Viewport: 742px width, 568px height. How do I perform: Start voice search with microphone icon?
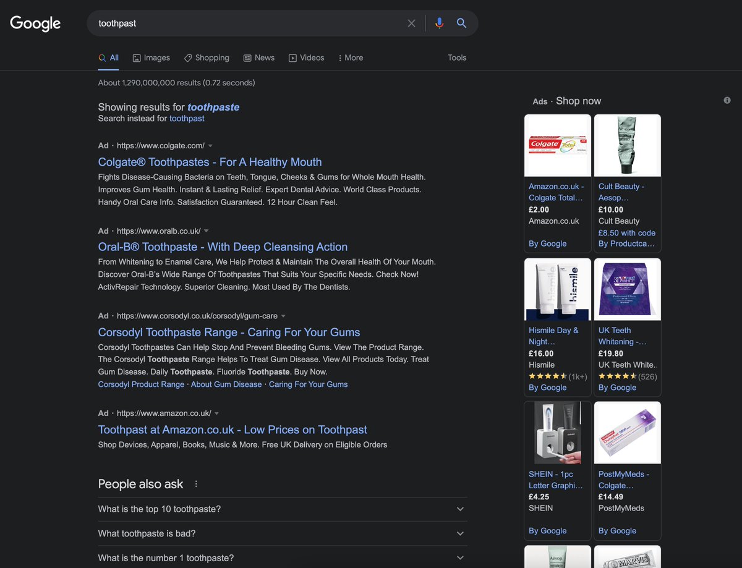(x=439, y=23)
